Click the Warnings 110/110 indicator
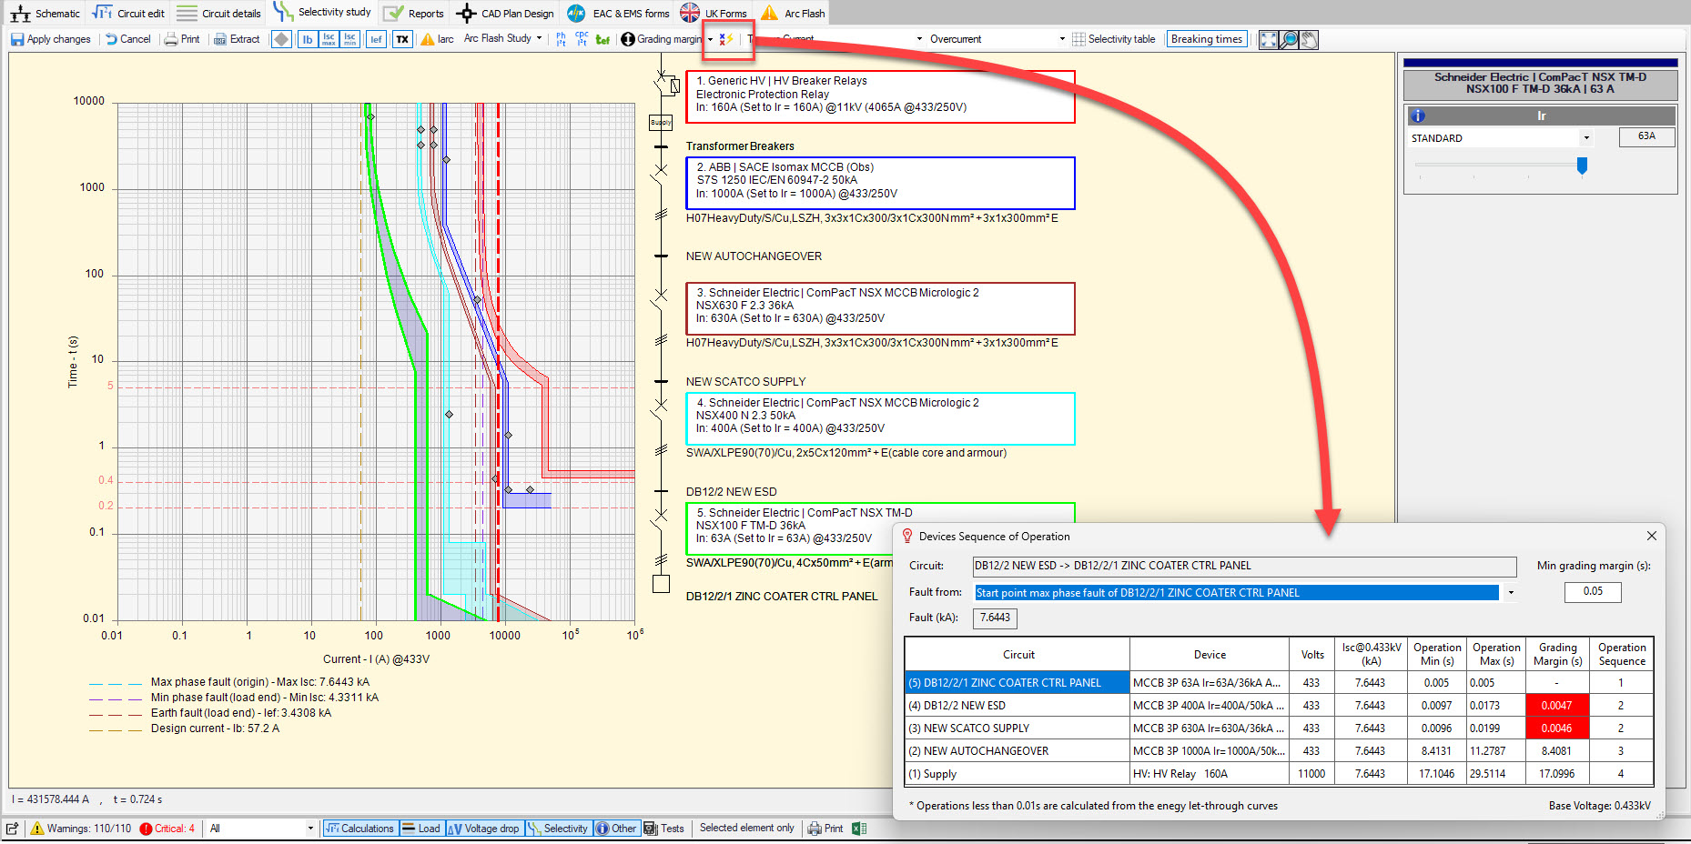The height and width of the screenshot is (844, 1691). coord(81,829)
